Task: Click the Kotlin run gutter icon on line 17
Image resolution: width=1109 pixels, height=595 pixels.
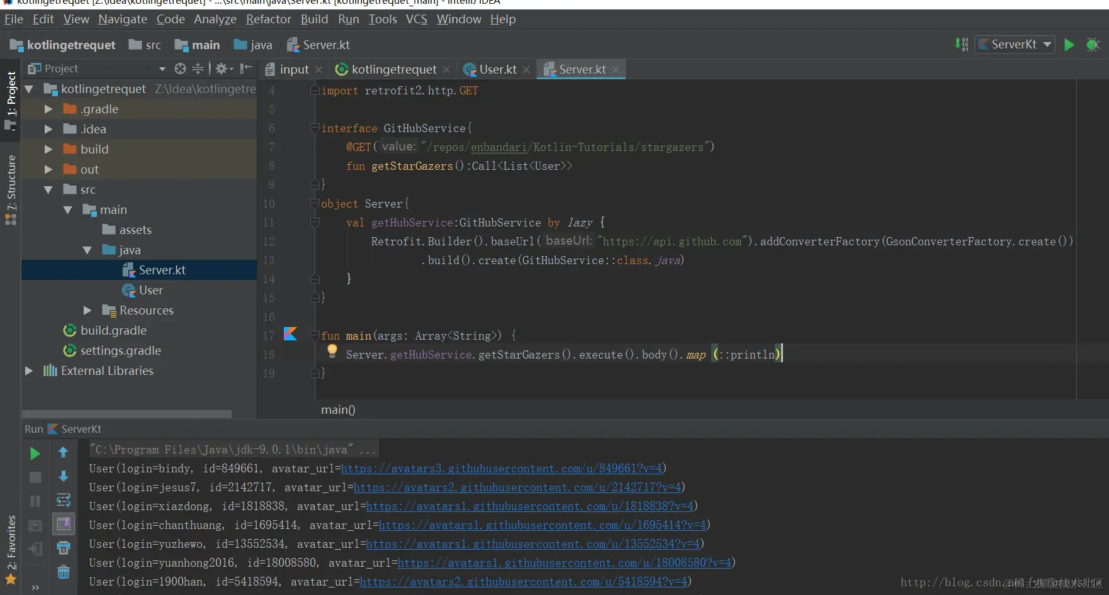Action: (x=290, y=334)
